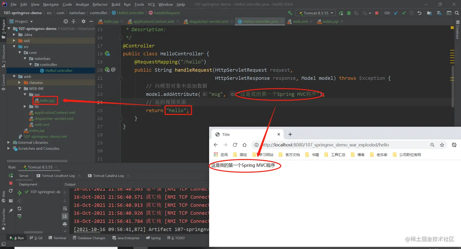
Task: Toggle scroll to end of console
Action: pos(65,216)
